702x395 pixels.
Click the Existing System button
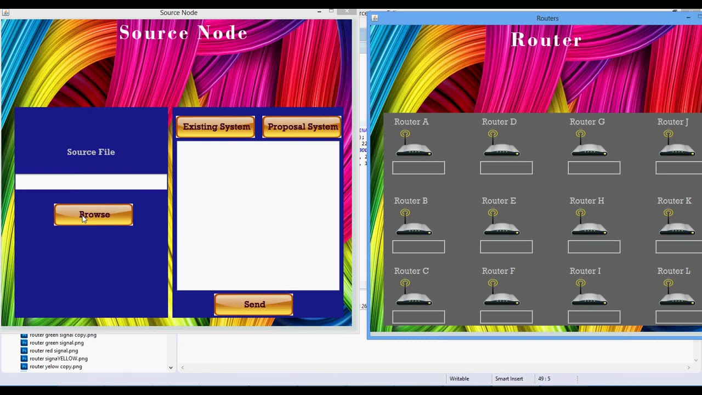coord(216,127)
